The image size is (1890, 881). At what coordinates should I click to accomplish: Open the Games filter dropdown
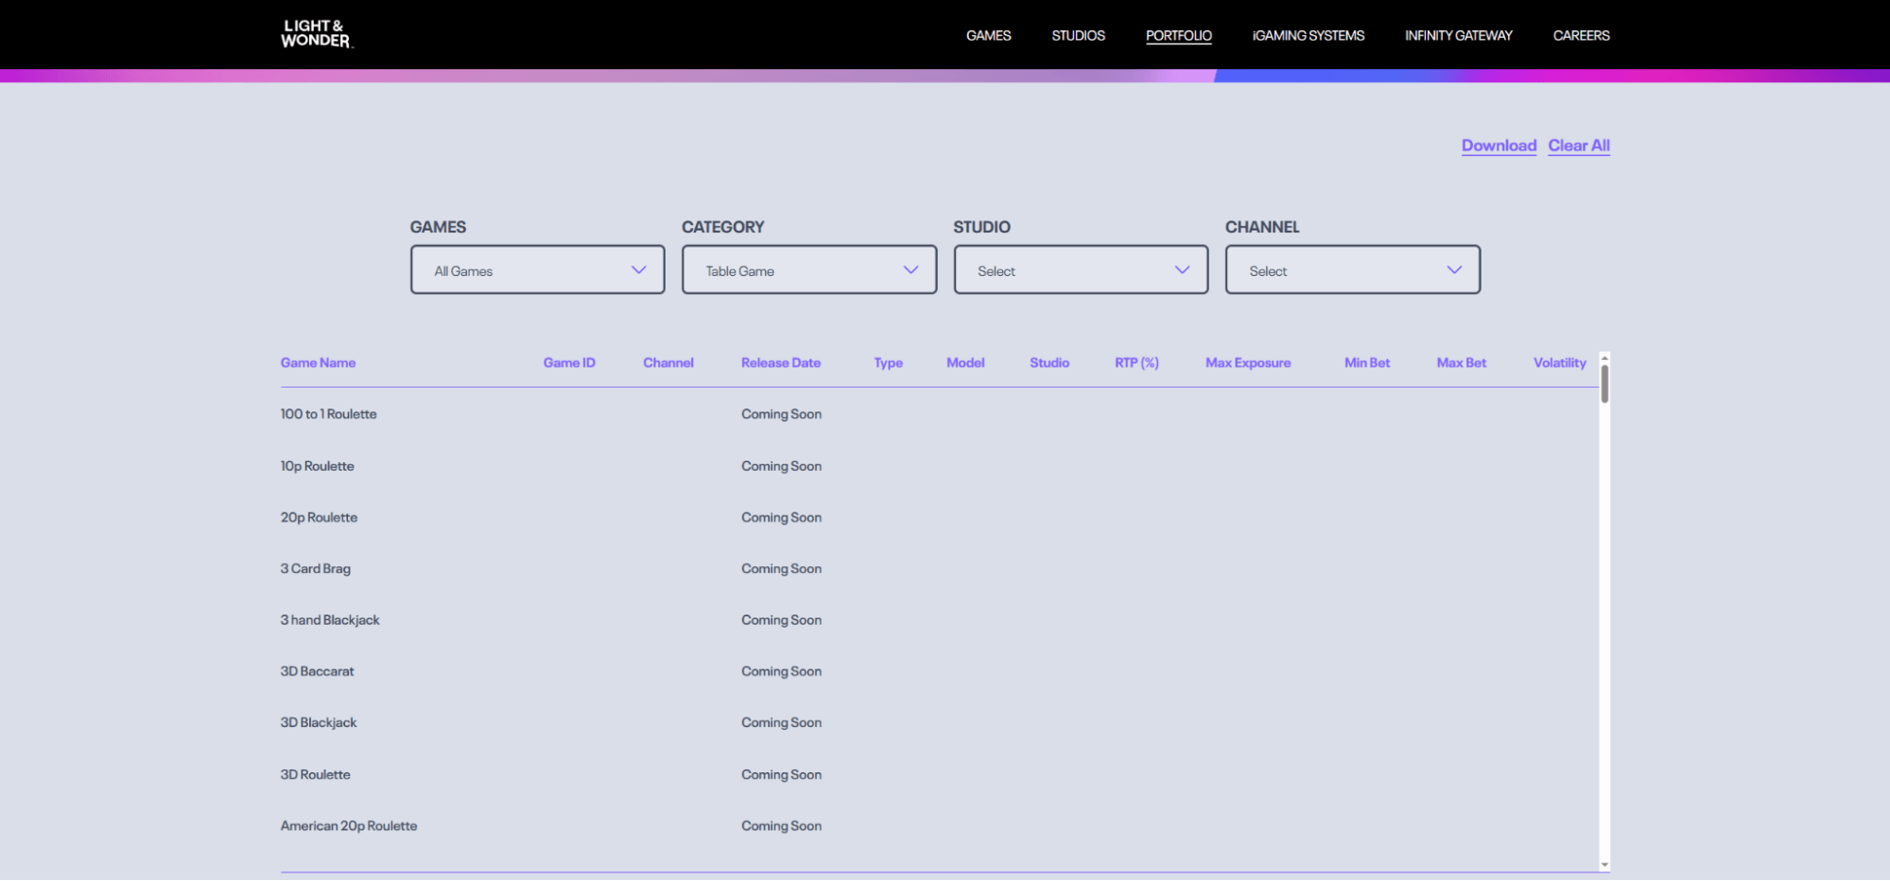537,270
